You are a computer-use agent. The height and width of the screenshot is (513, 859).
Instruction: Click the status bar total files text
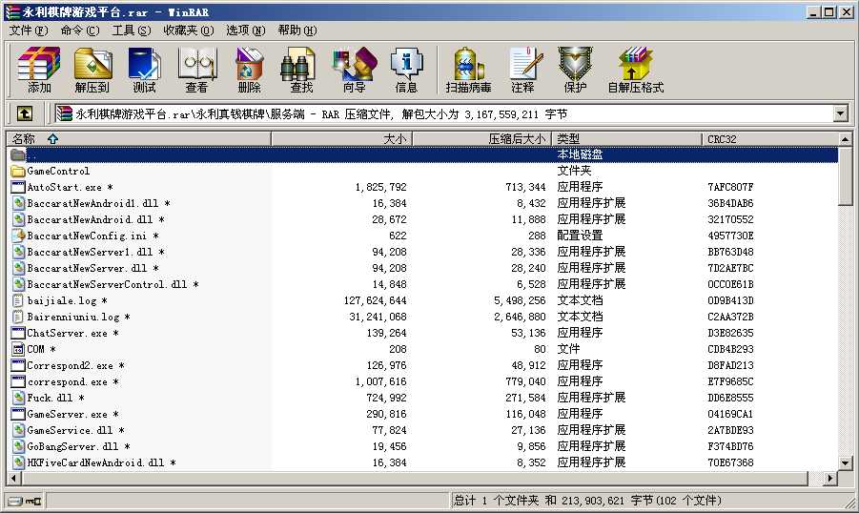click(x=587, y=501)
